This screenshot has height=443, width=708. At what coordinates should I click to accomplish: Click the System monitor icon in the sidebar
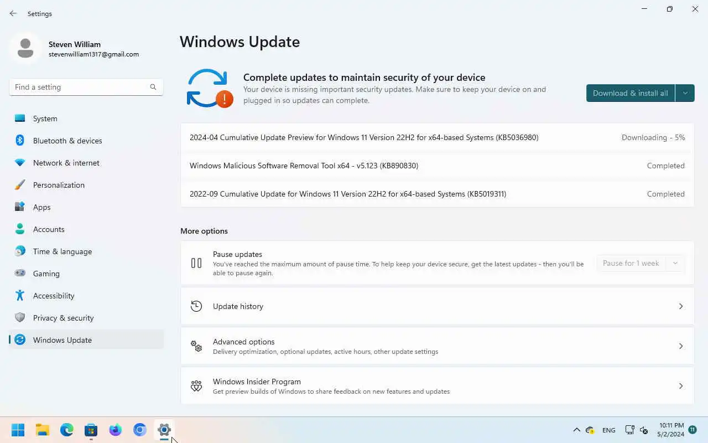[20, 119]
